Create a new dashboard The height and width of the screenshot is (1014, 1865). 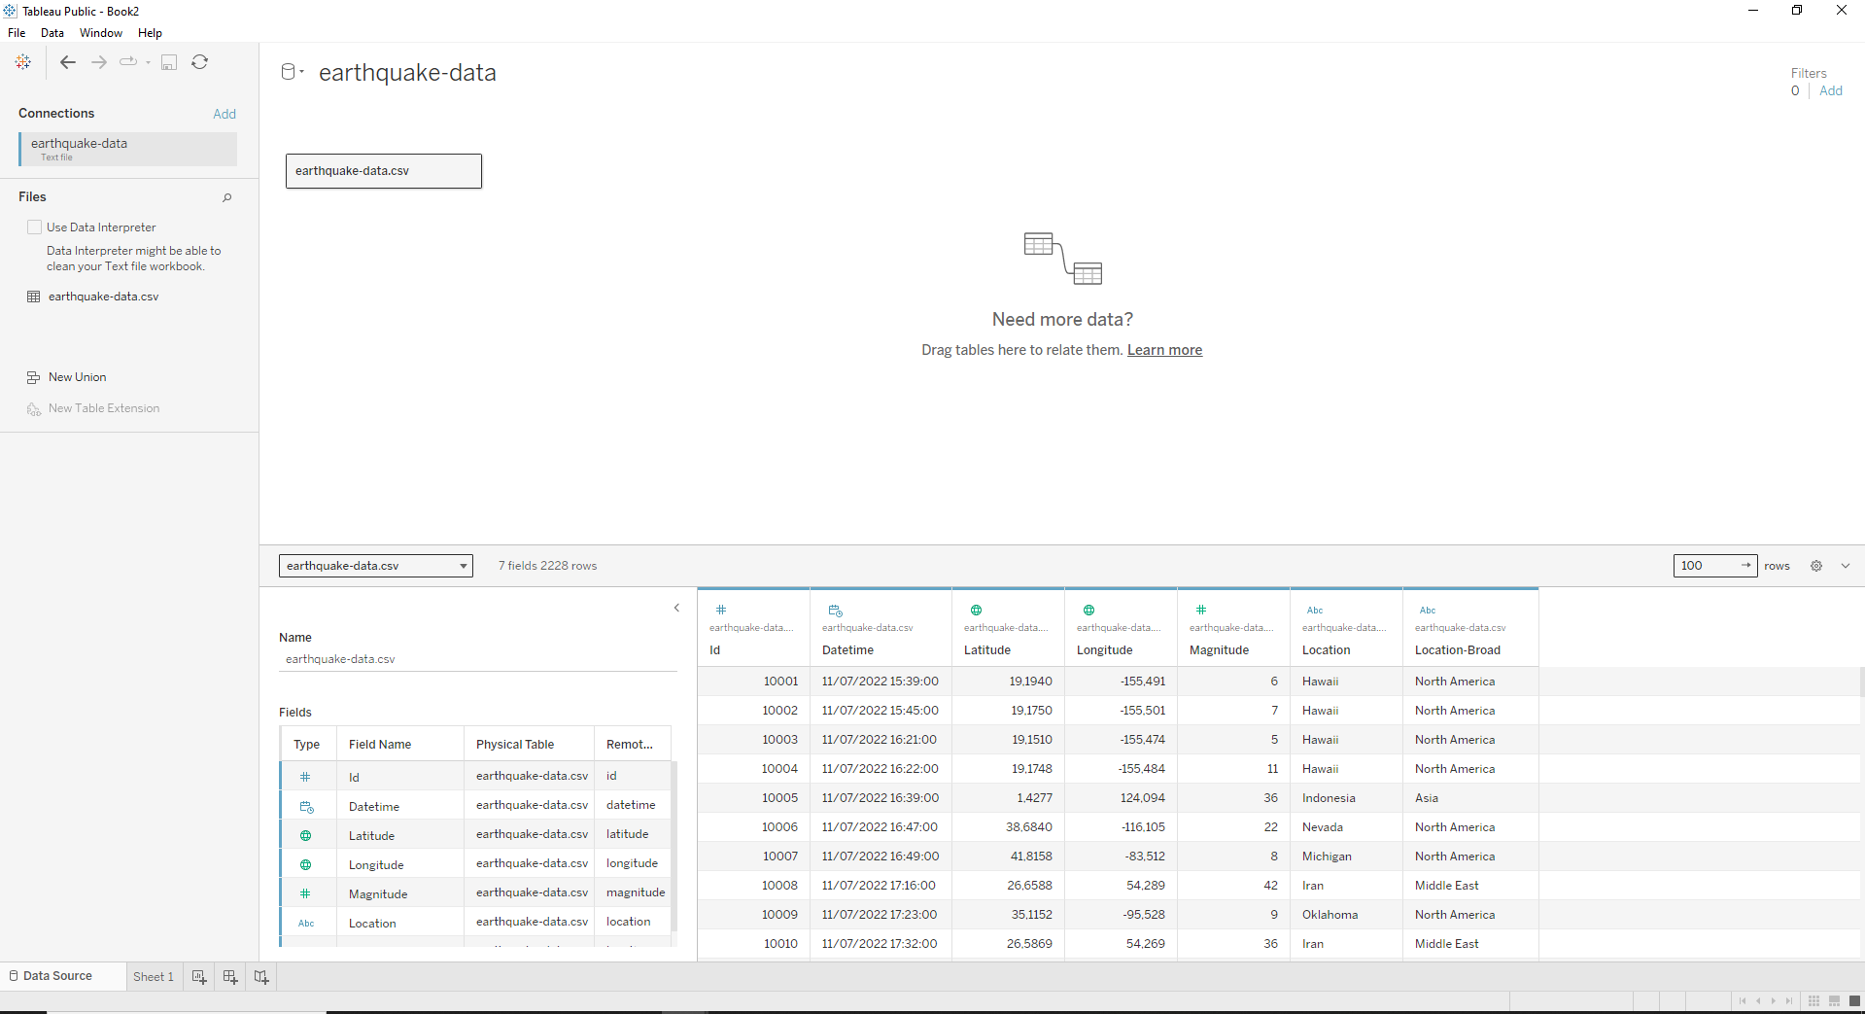click(x=230, y=977)
